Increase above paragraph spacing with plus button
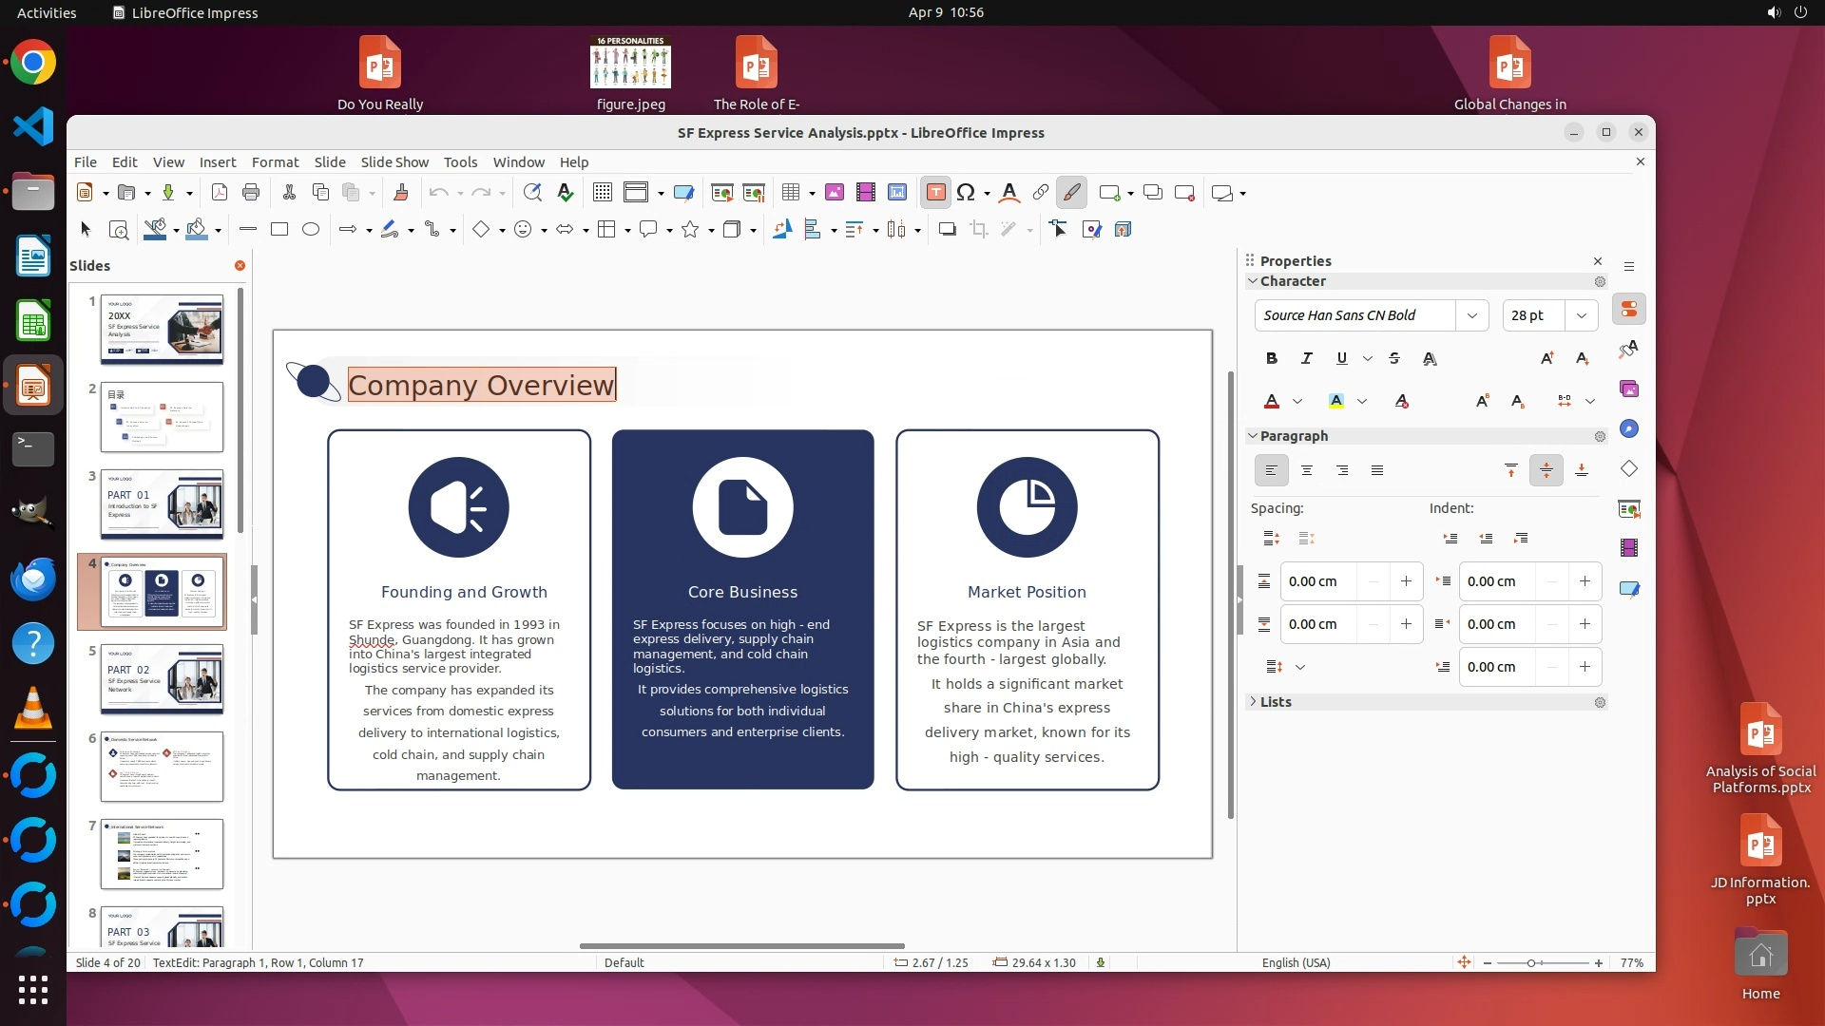Screen dimensions: 1825x1026 point(1406,581)
